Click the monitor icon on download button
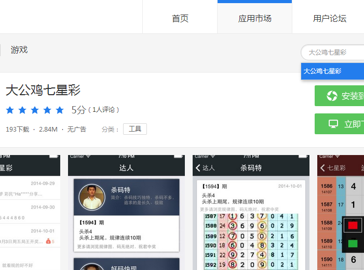The width and height of the screenshot is (364, 270). coord(333,124)
